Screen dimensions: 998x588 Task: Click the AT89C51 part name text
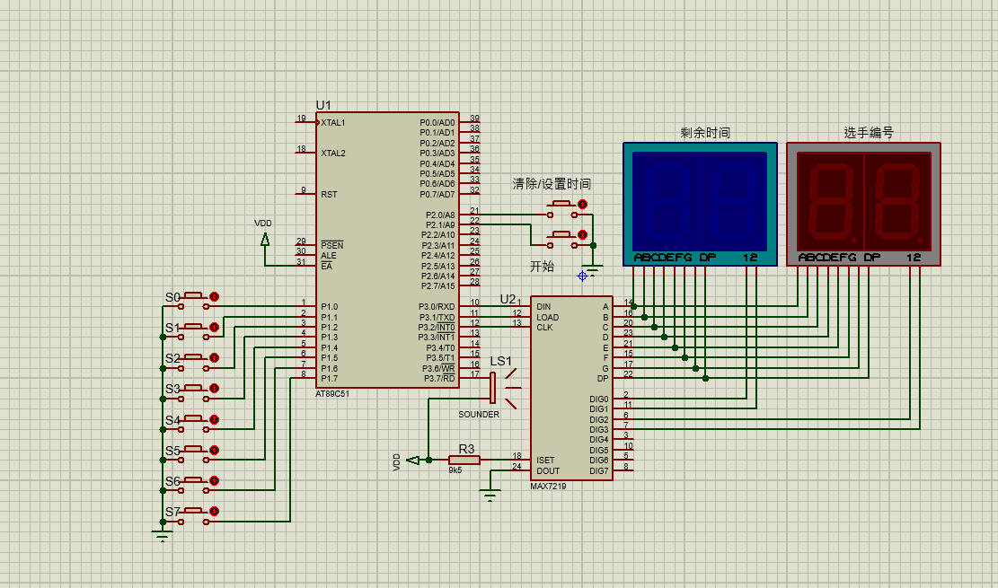pos(332,394)
